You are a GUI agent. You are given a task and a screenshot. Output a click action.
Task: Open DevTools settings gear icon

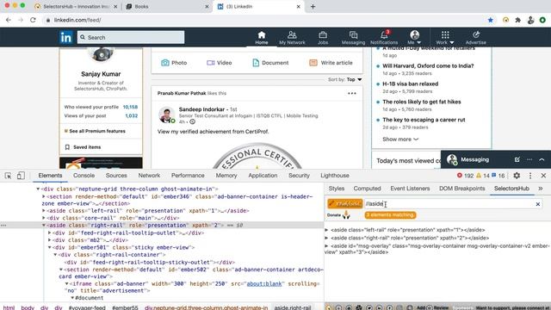pos(517,176)
